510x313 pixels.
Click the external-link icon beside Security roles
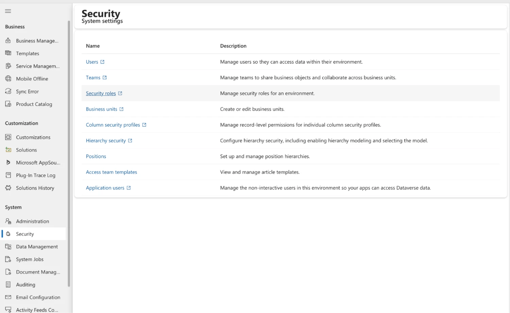point(120,93)
